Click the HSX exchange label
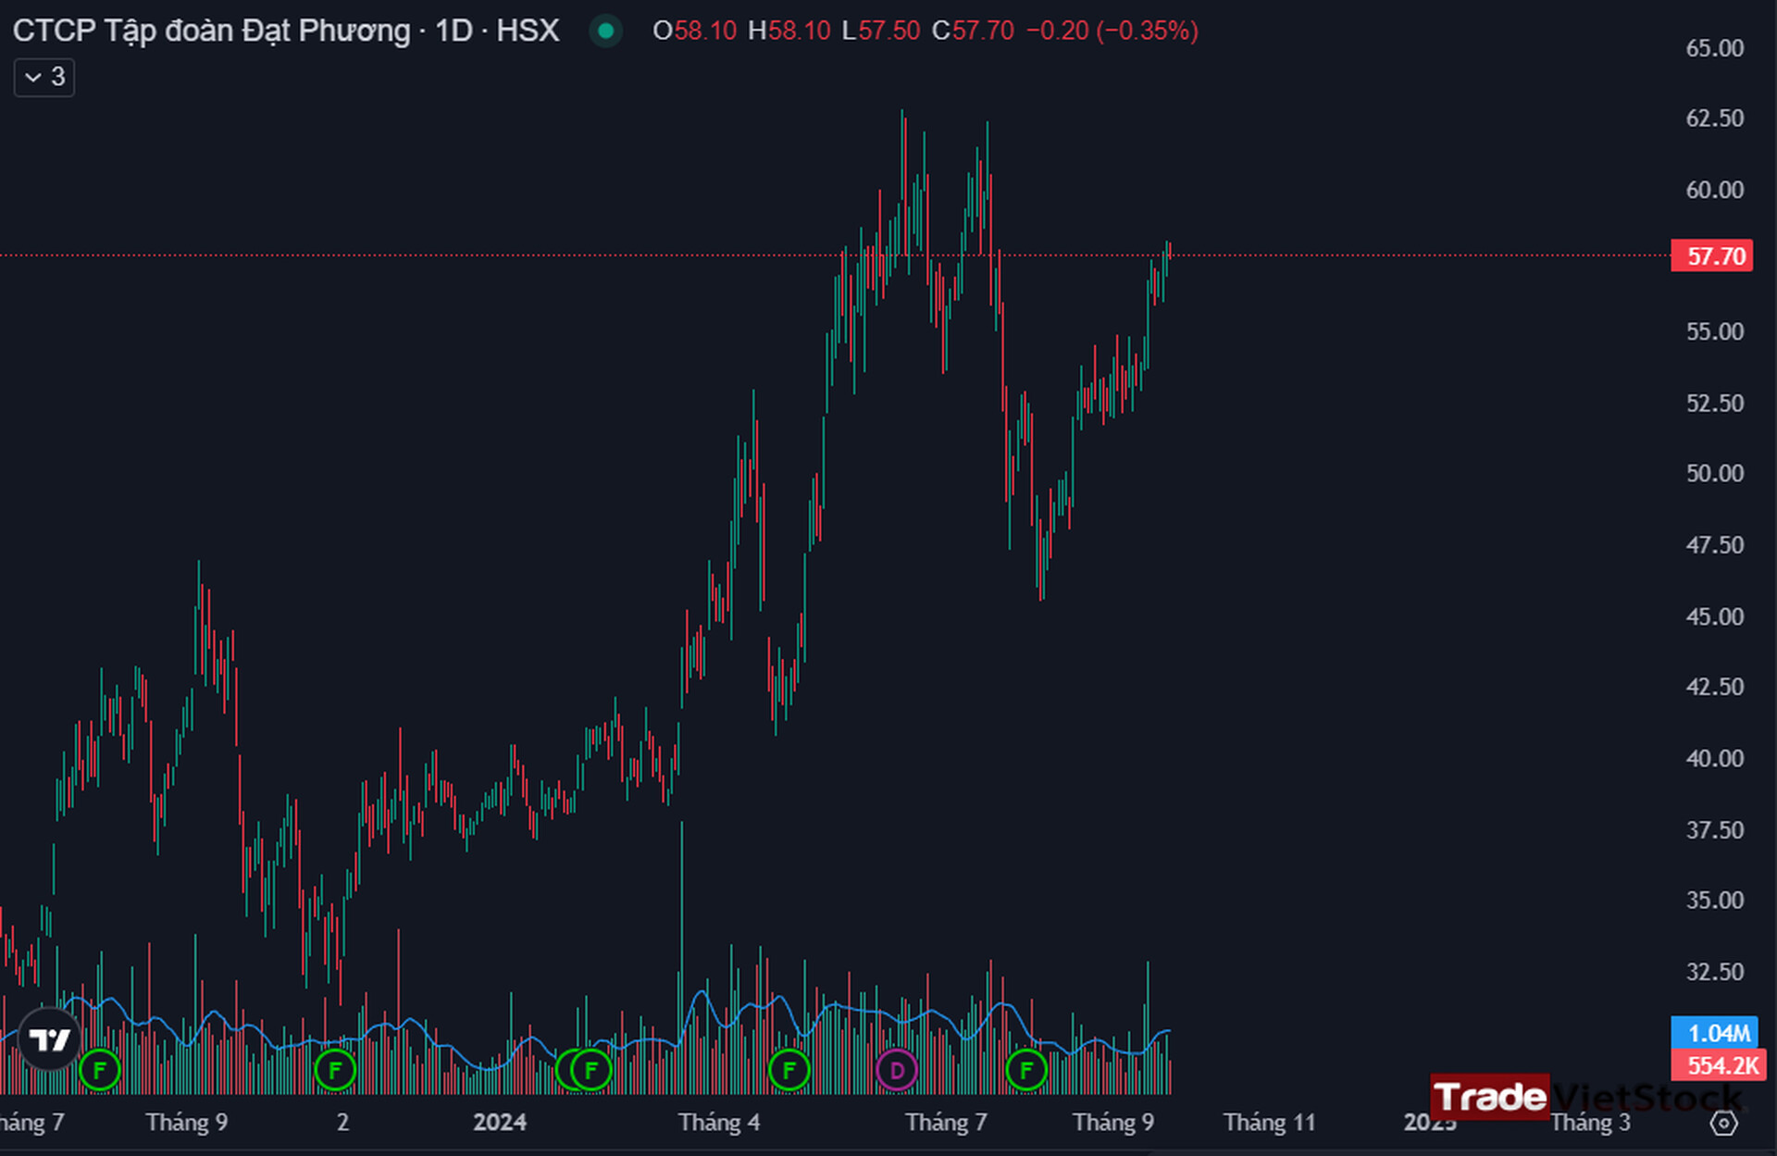Screen dimensions: 1777x1156 [528, 31]
